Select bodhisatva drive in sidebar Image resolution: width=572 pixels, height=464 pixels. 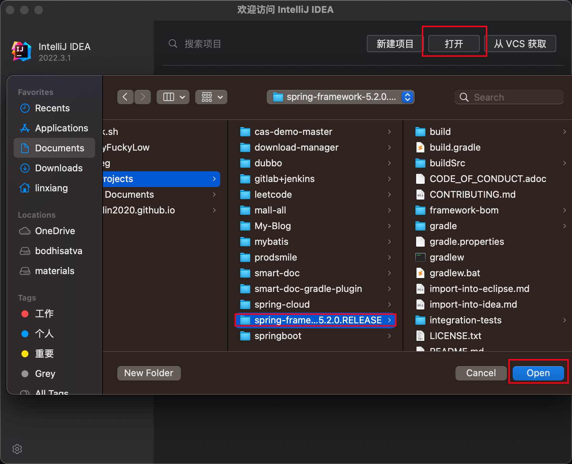click(x=54, y=251)
